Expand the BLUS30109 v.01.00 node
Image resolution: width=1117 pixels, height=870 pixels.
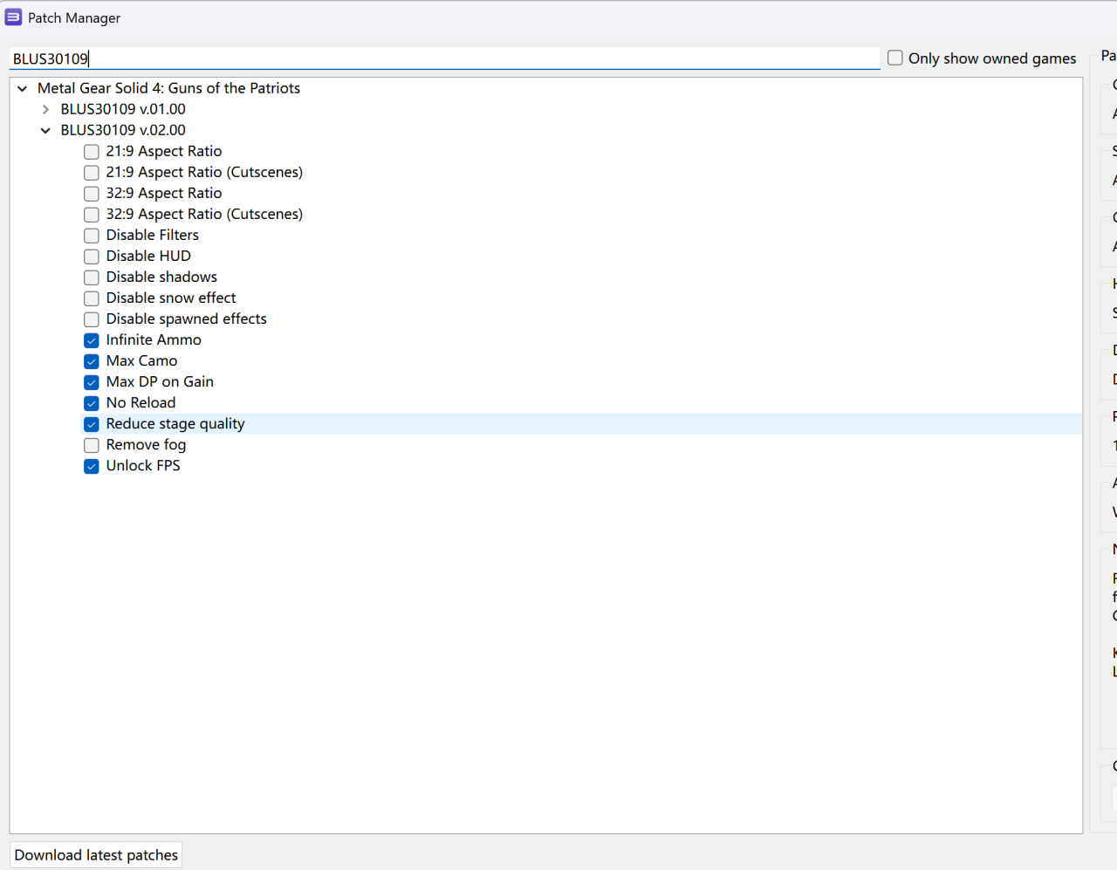click(x=45, y=109)
